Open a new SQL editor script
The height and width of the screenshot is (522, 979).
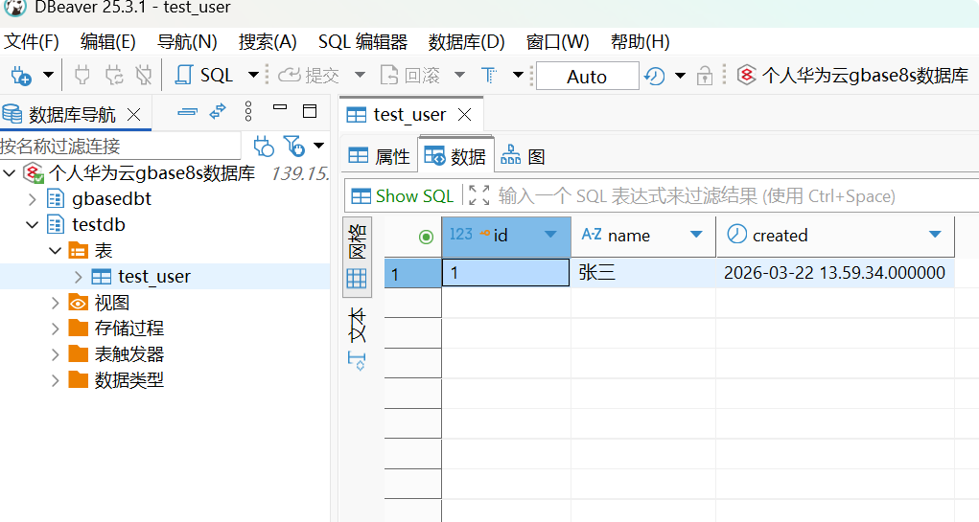pos(204,76)
